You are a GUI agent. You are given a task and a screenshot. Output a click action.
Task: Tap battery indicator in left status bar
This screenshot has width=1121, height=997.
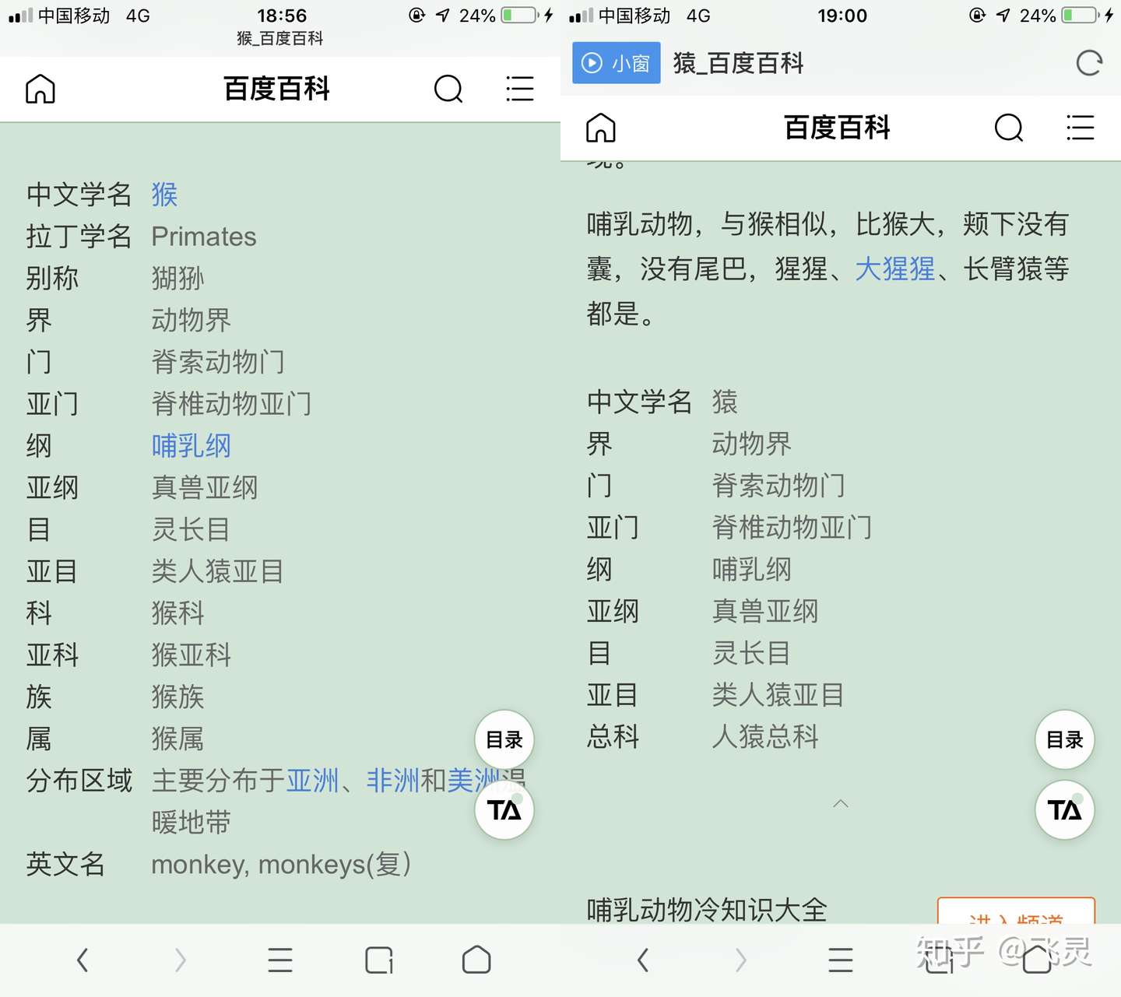click(519, 15)
